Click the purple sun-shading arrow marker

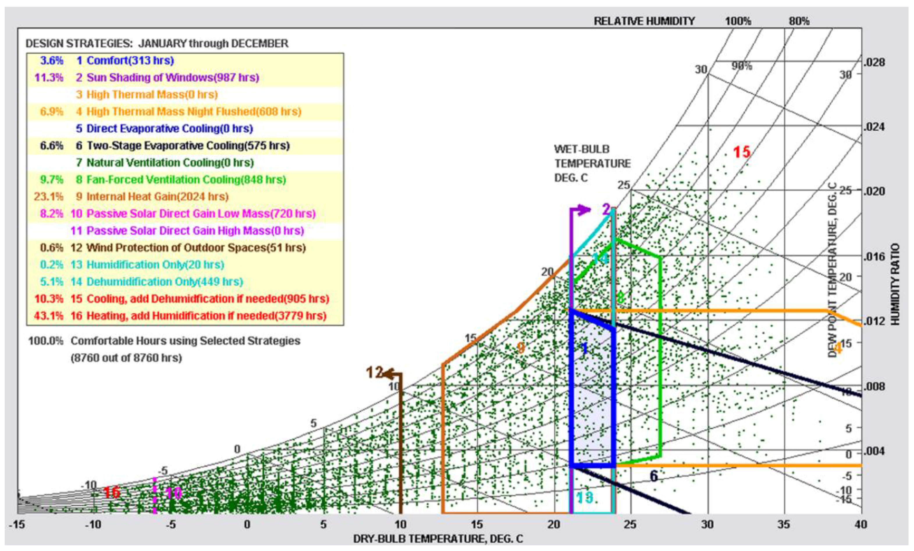point(582,210)
